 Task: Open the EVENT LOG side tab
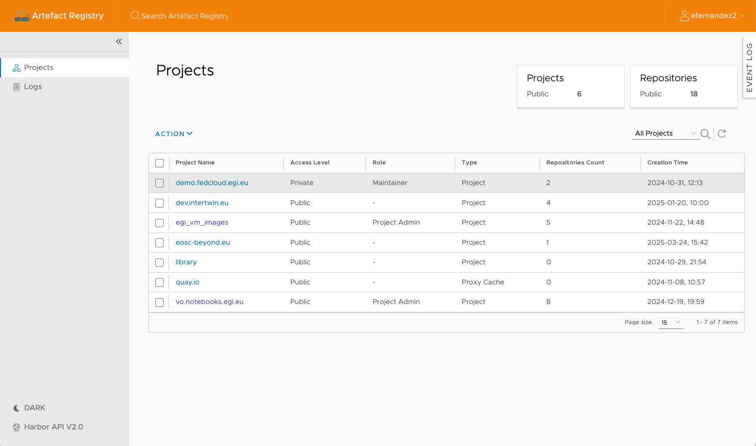749,68
